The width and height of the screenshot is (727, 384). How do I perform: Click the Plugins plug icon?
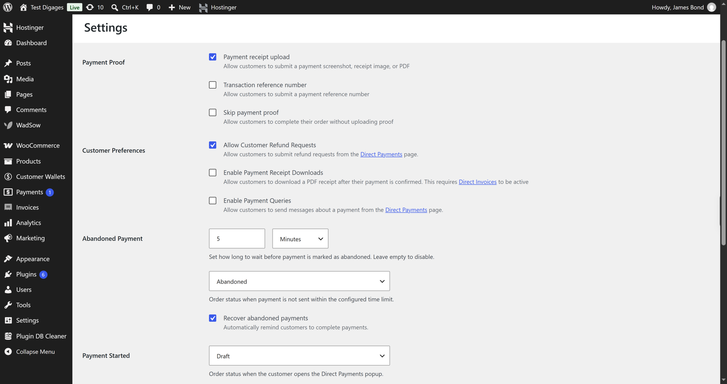pos(8,274)
